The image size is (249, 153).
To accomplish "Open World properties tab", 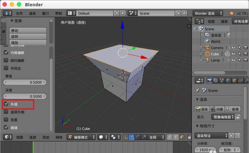I will (x=228, y=81).
